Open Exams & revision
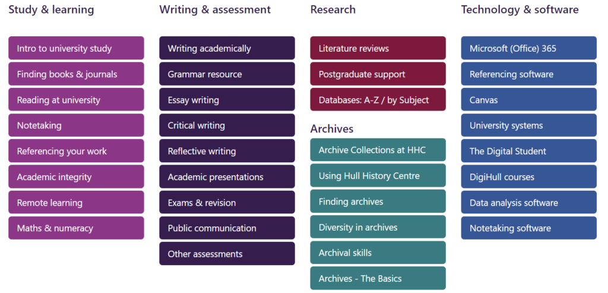The height and width of the screenshot is (293, 608). pyautogui.click(x=227, y=202)
